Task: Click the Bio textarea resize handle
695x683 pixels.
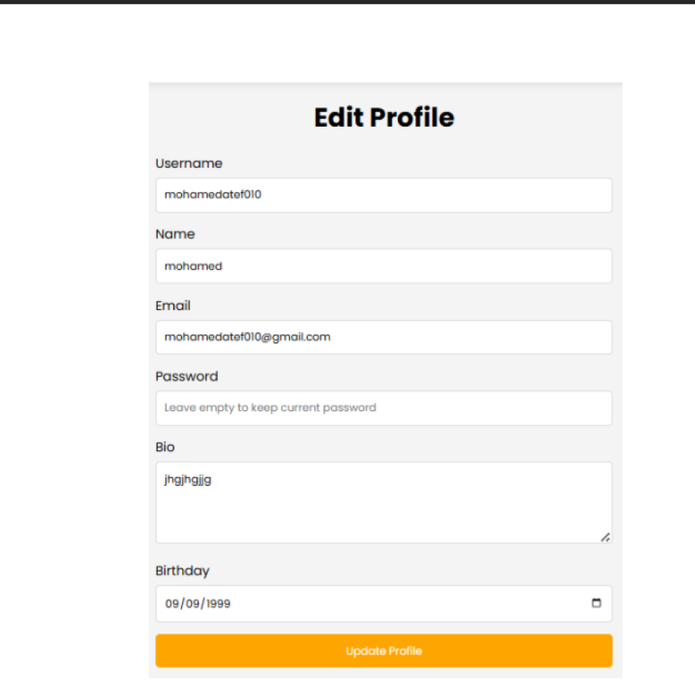Action: [x=606, y=538]
